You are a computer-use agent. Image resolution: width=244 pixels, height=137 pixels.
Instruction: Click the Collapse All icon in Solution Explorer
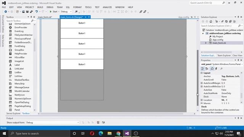(x=230, y=21)
